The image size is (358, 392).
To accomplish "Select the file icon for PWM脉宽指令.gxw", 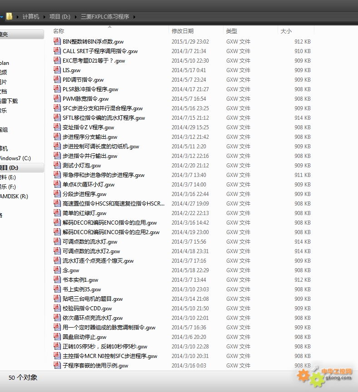I will pyautogui.click(x=57, y=98).
